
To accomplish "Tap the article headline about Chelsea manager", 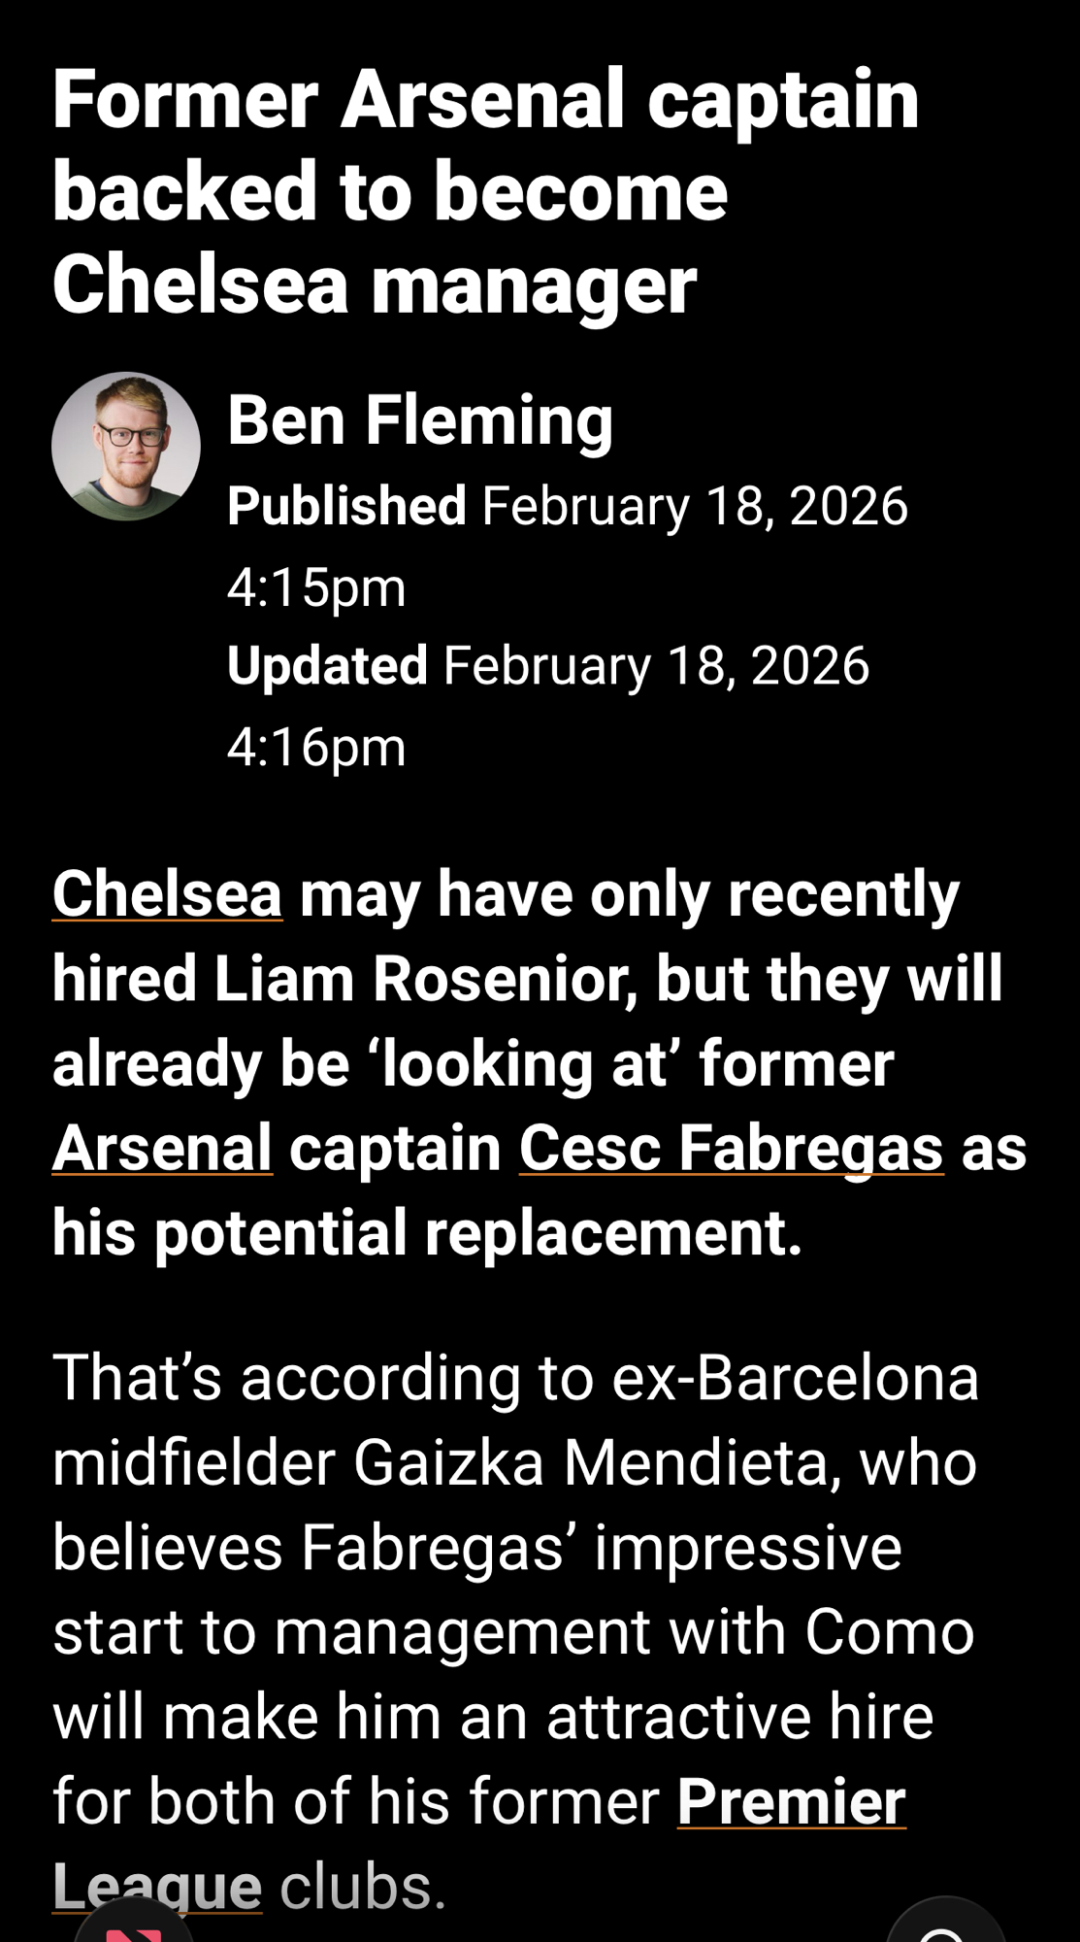I will coord(485,191).
